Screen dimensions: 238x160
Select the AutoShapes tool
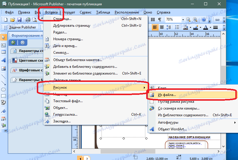tap(3, 102)
